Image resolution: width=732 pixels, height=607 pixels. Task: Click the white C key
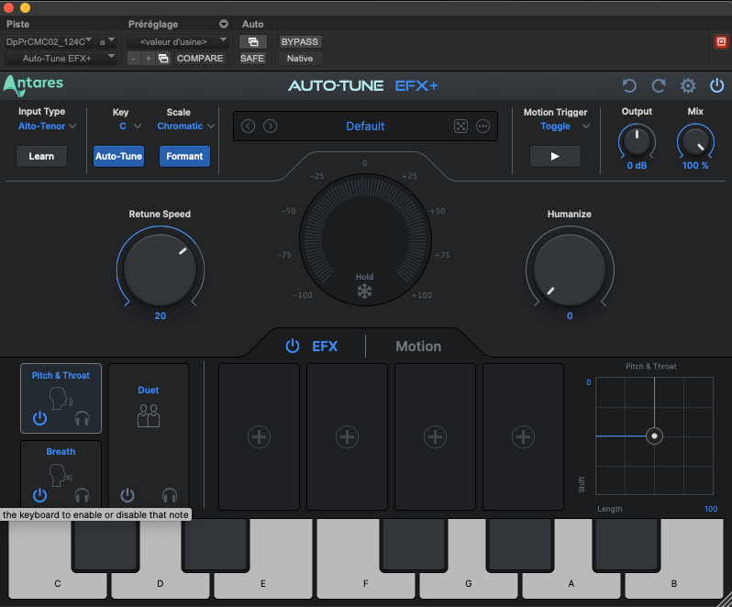coord(58,583)
